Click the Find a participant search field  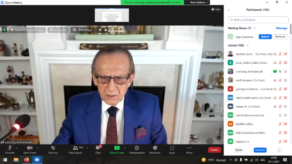click(x=258, y=20)
